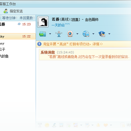The height and width of the screenshot is (131, 131).
Task: Open the font settings T icon
Action: point(40,125)
